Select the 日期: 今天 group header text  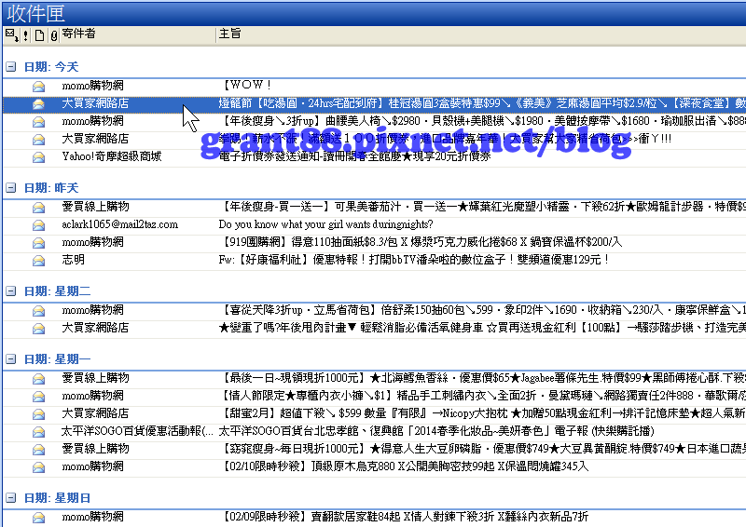(x=51, y=67)
